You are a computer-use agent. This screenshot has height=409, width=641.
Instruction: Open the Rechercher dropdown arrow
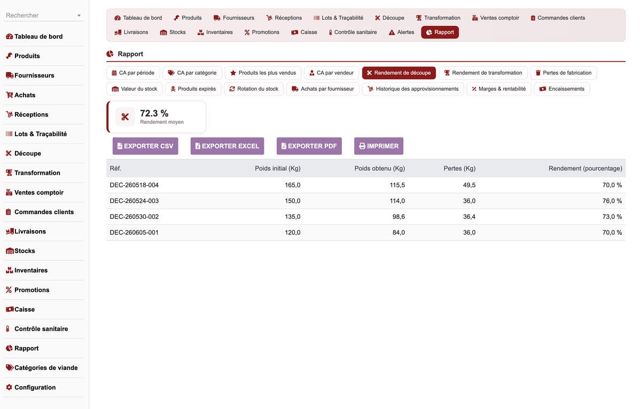(x=79, y=16)
